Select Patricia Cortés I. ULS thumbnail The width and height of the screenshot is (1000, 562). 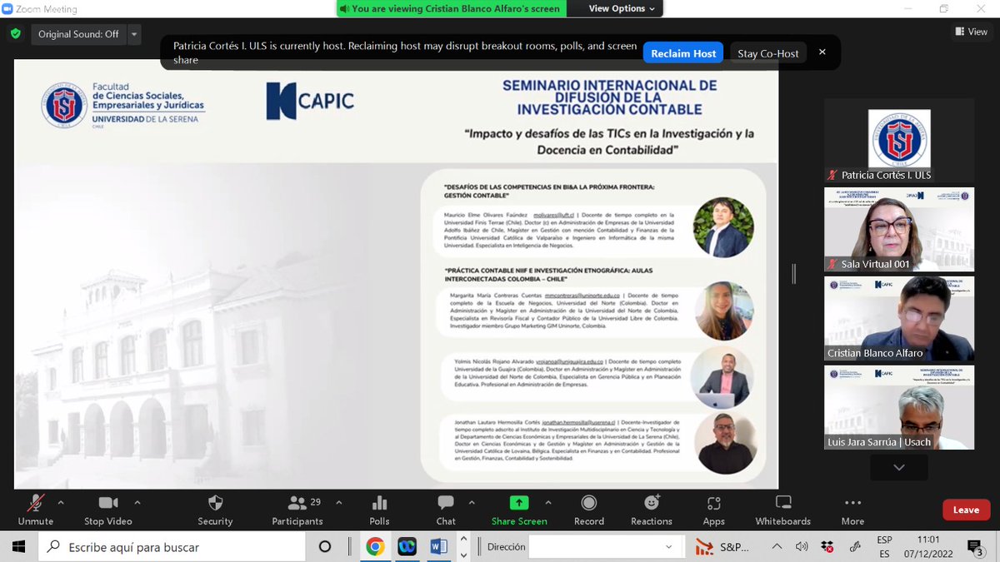click(x=899, y=141)
